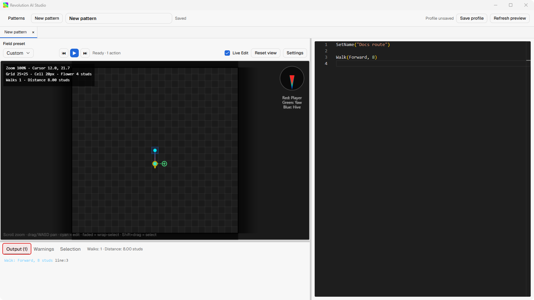Screen dimensions: 534x300
Task: Select the cyan edit node on the grid
Action: point(155,150)
